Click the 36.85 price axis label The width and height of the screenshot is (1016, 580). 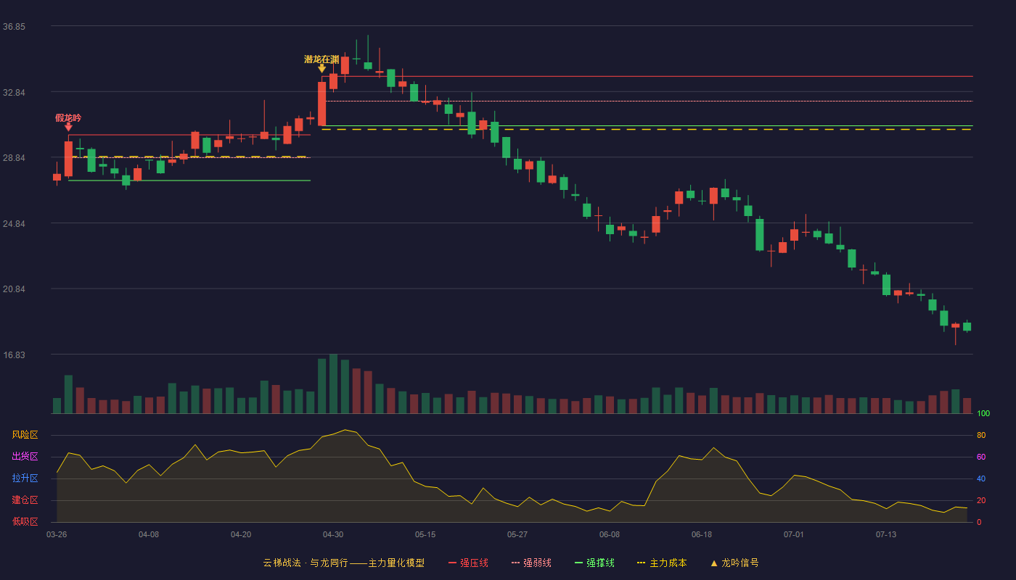tap(14, 27)
